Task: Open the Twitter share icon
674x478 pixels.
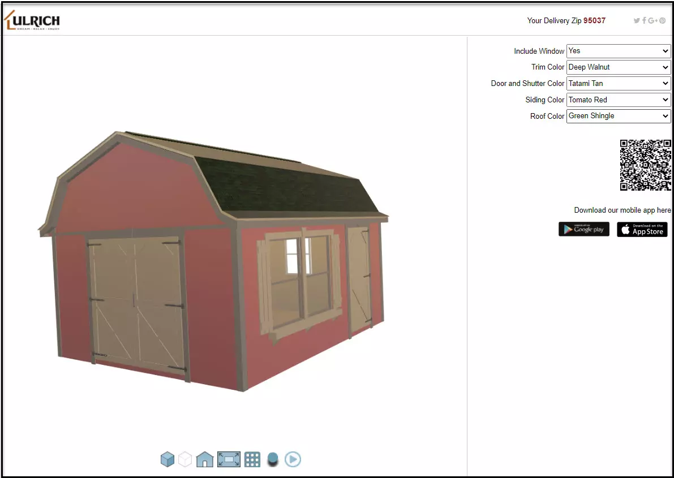Action: click(x=637, y=21)
